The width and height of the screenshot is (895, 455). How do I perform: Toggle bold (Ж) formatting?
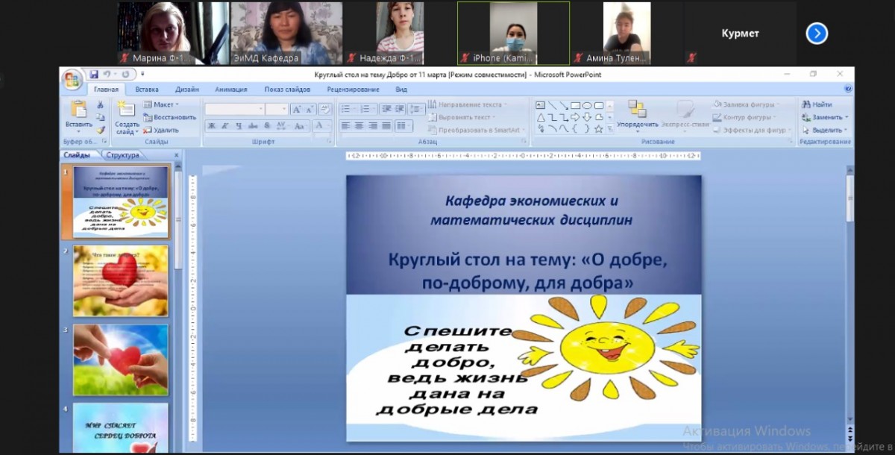pyautogui.click(x=211, y=126)
